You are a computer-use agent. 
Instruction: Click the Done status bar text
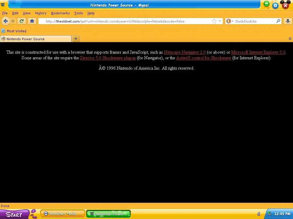click(5, 206)
